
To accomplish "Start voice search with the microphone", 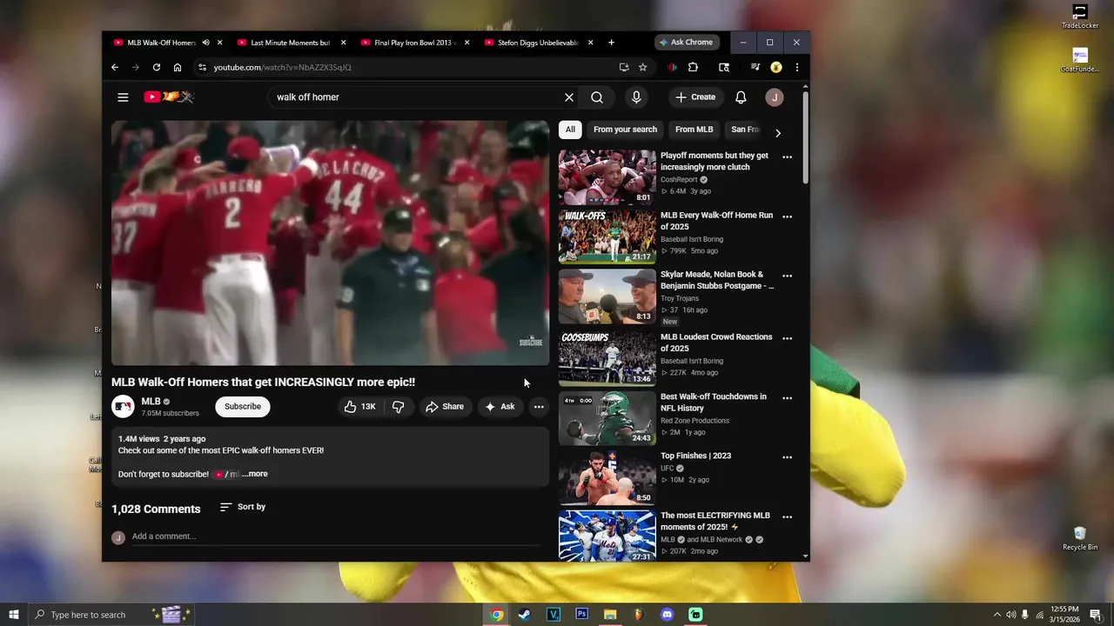I will [636, 97].
